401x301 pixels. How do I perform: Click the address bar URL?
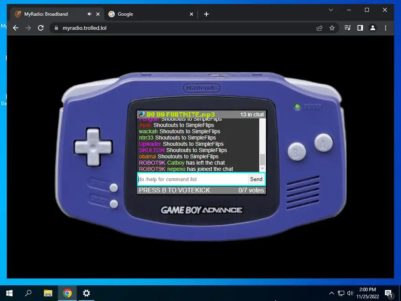click(x=85, y=28)
